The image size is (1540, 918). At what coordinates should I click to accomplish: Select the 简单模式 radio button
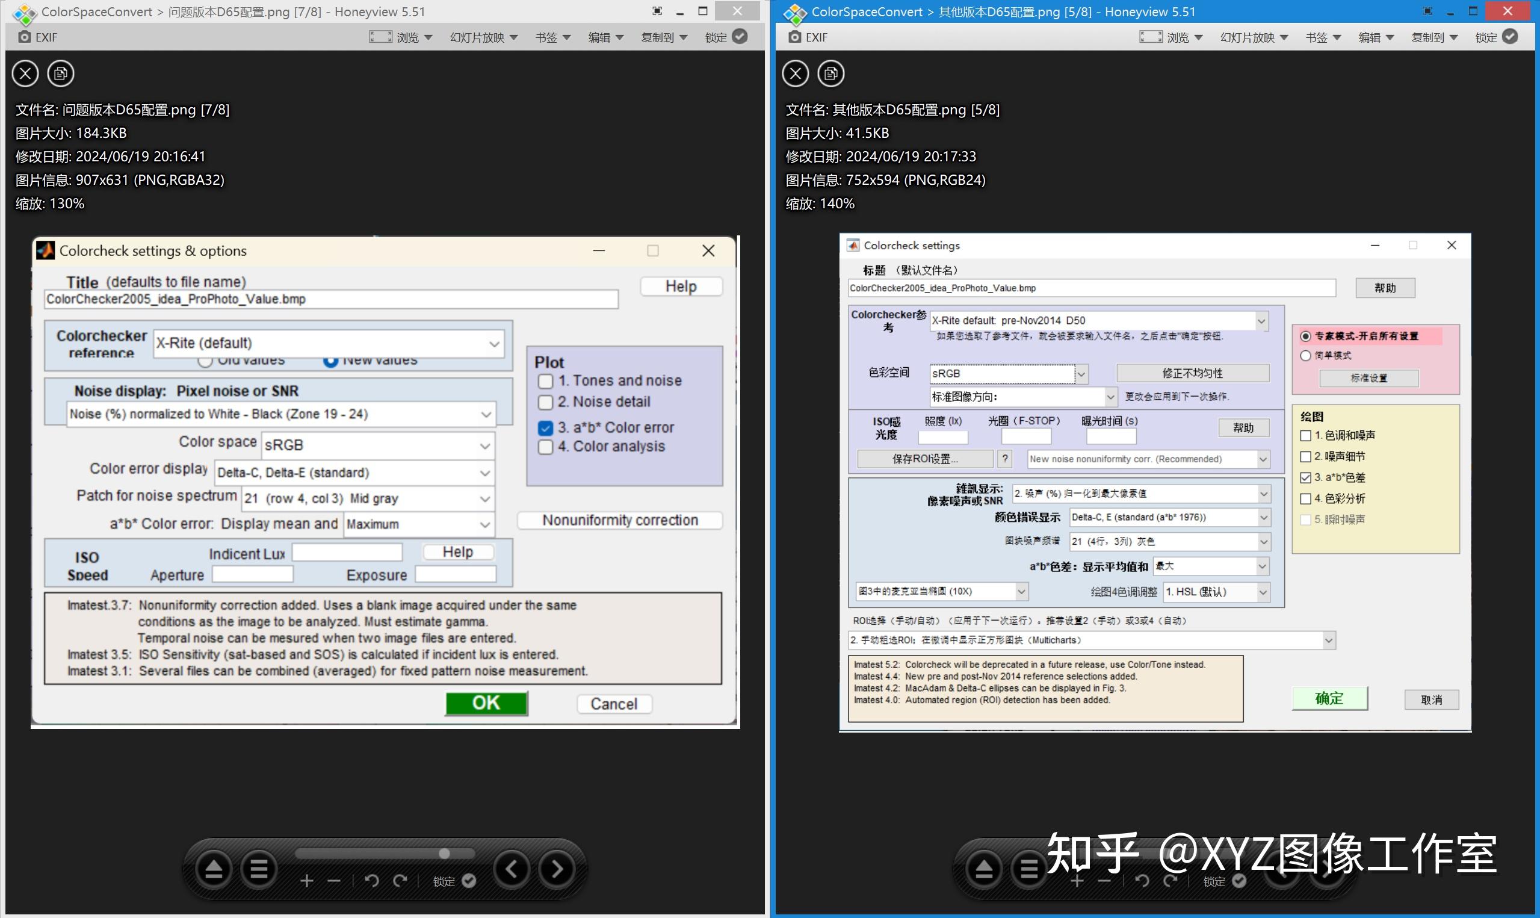tap(1306, 356)
